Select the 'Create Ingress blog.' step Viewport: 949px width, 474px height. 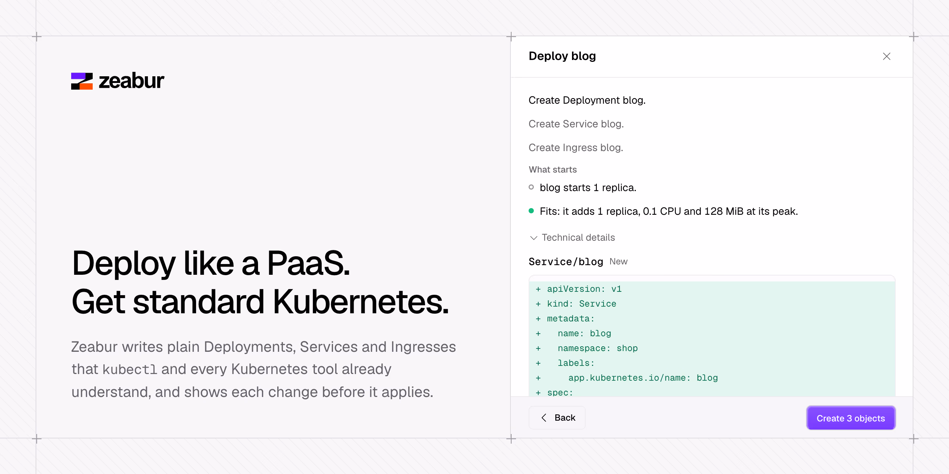pos(576,148)
